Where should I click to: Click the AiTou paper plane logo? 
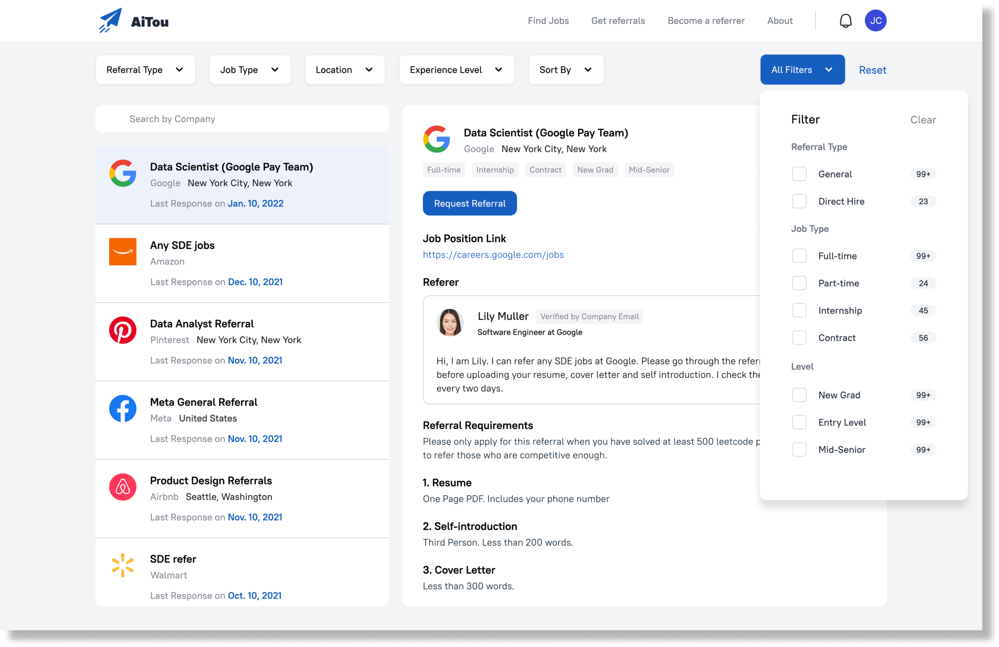(110, 20)
